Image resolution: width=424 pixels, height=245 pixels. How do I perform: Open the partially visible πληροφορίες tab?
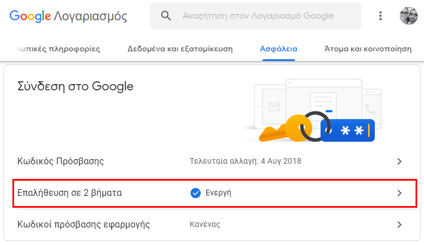pyautogui.click(x=58, y=49)
